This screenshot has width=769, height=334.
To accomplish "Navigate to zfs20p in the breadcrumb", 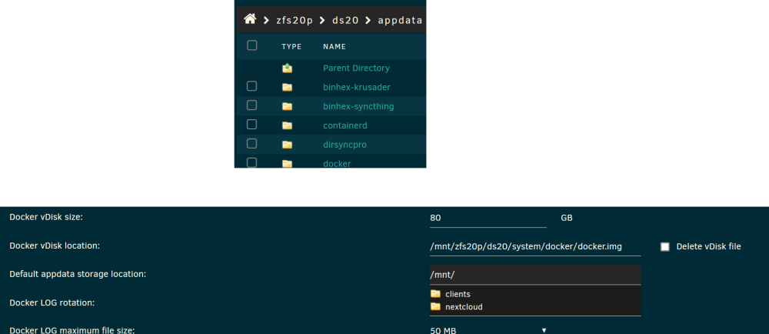I will (295, 21).
